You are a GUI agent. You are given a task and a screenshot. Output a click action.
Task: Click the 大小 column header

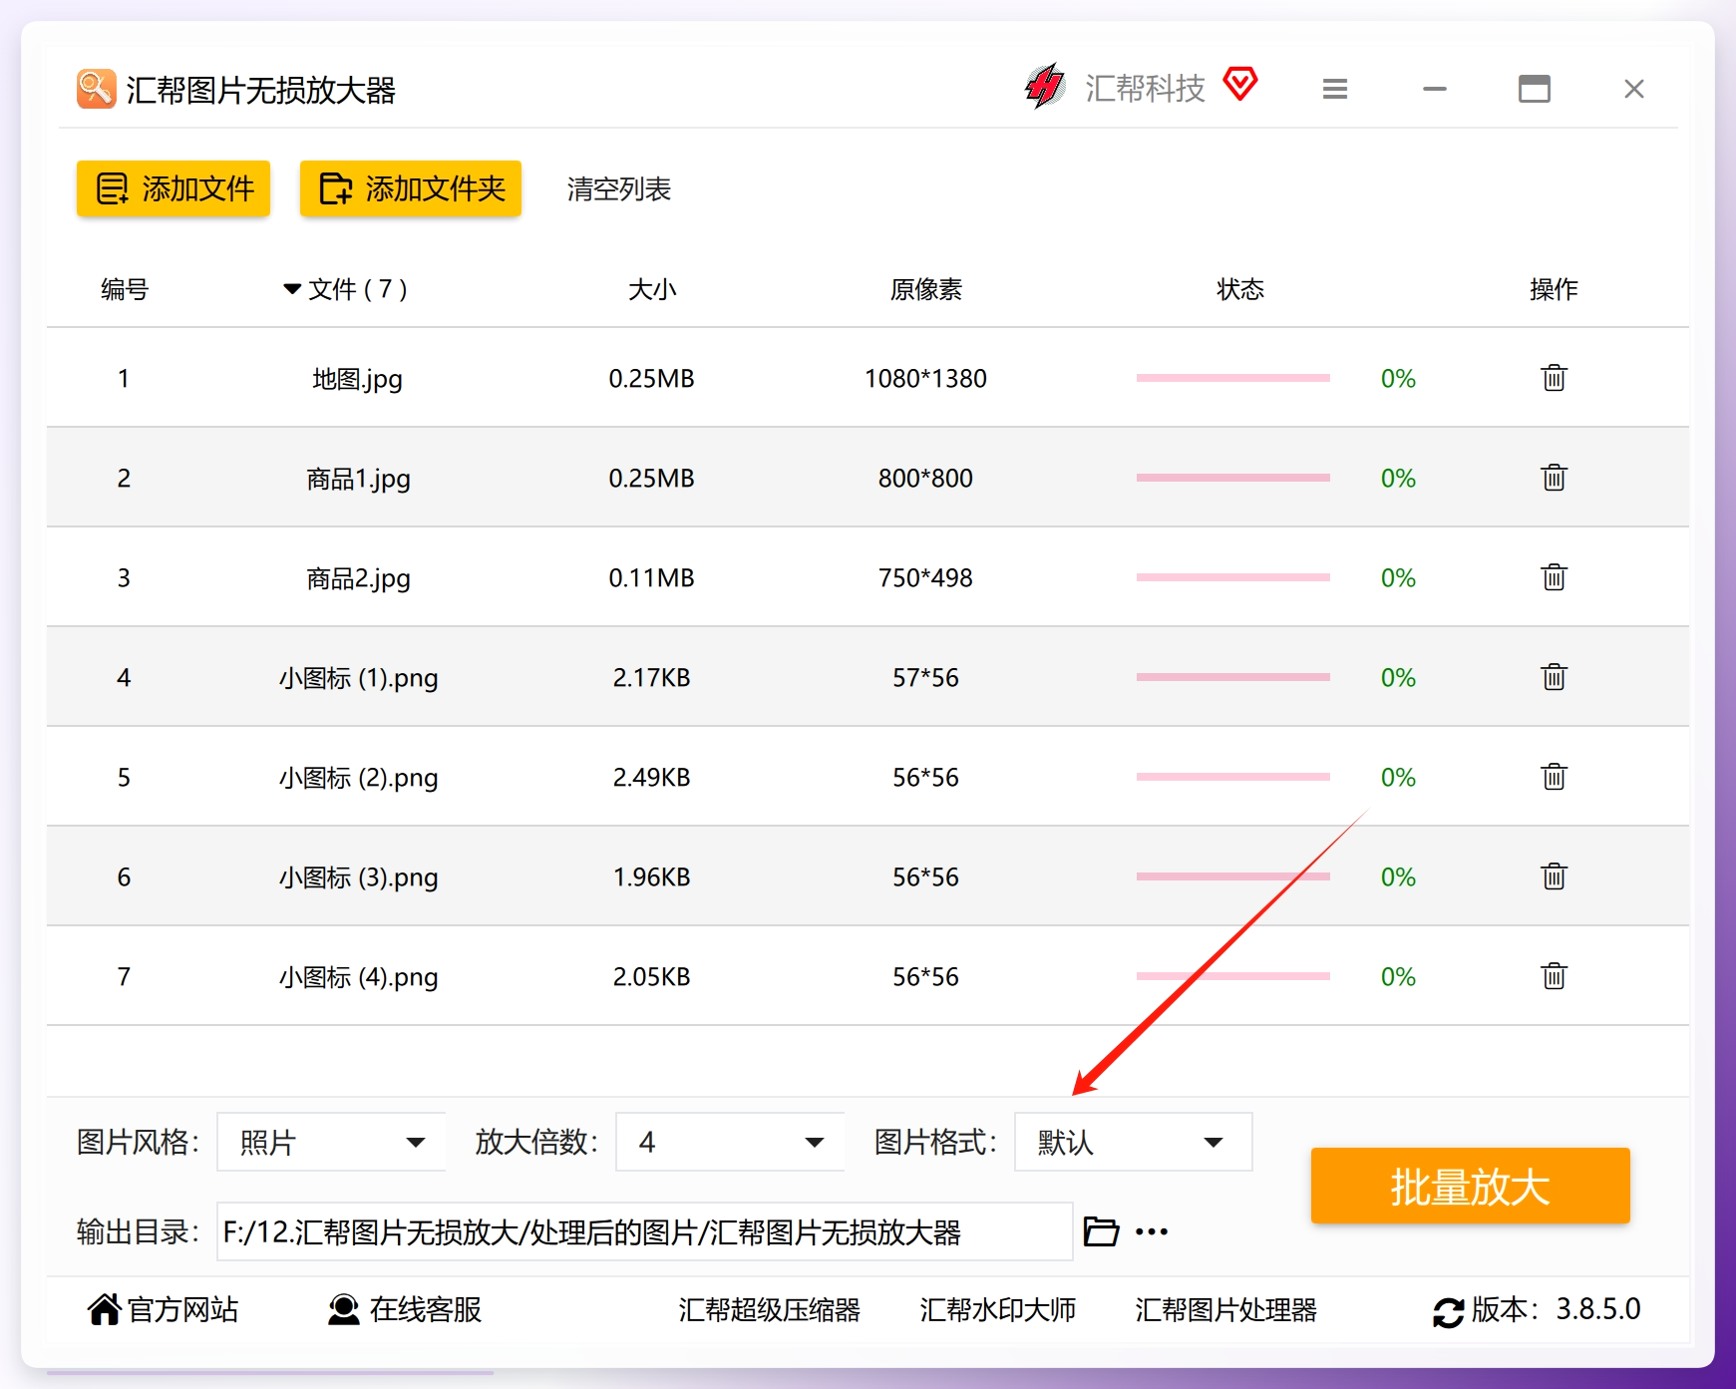pyautogui.click(x=652, y=289)
